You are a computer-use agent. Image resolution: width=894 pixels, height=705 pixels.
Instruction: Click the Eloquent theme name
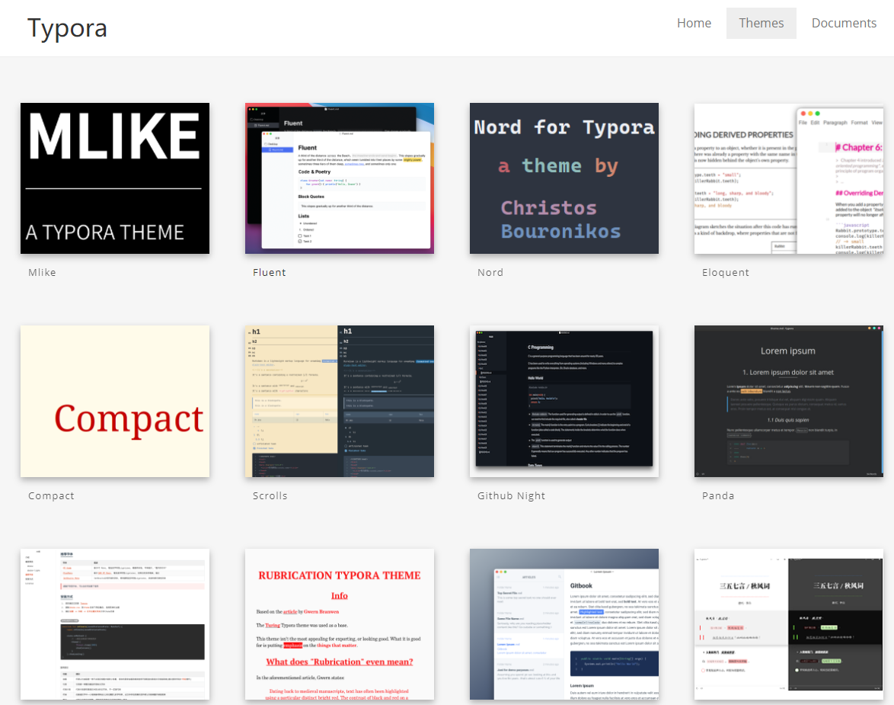tap(725, 272)
